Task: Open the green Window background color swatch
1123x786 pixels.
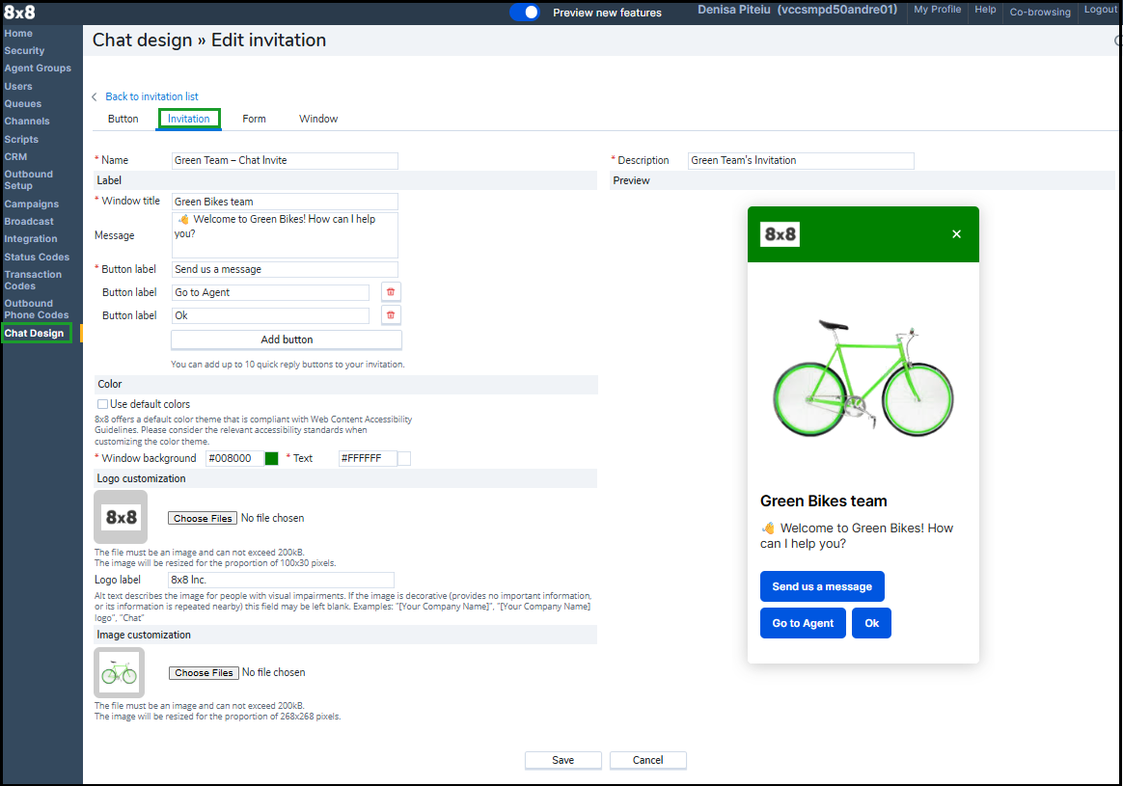Action: 272,458
